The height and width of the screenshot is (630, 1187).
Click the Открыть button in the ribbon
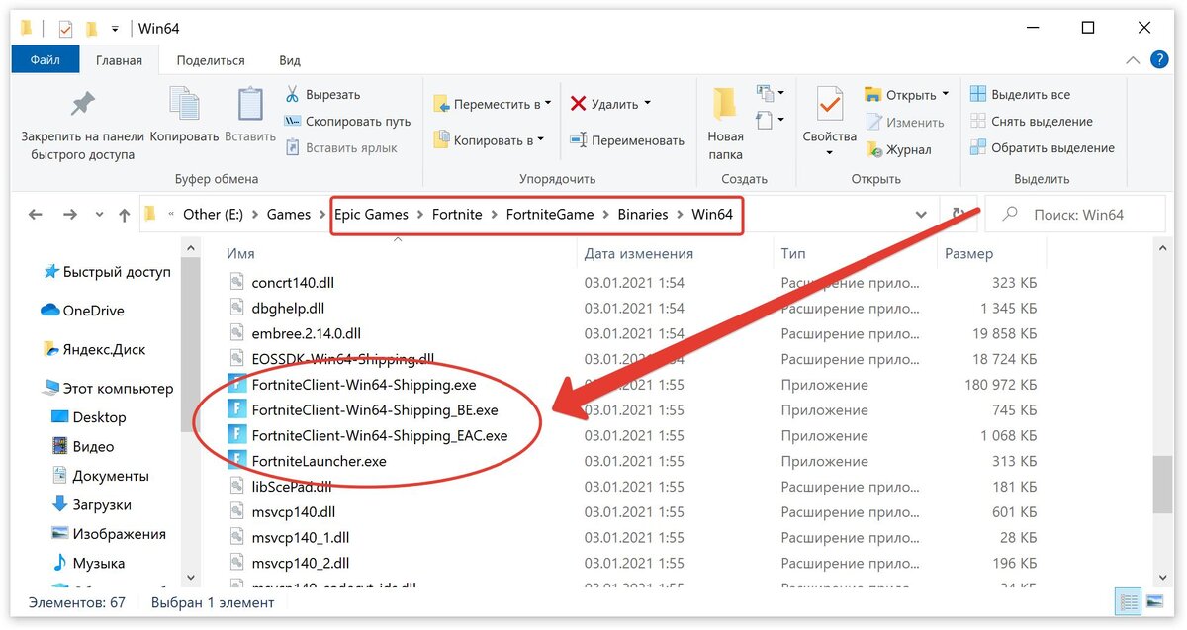(900, 95)
